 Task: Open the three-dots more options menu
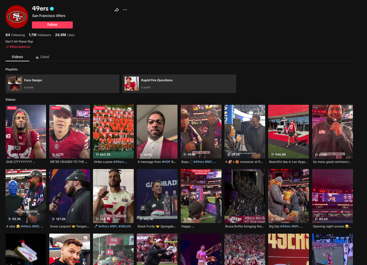click(125, 10)
